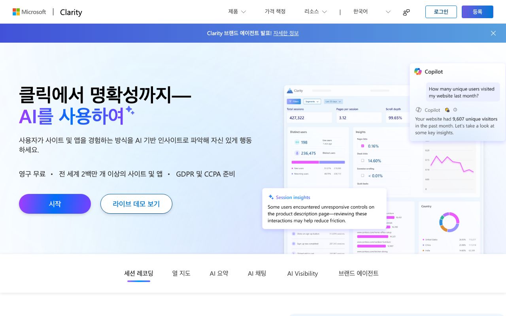Click the icon beside Sign-up was completed
506x316 pixels.
point(294,244)
